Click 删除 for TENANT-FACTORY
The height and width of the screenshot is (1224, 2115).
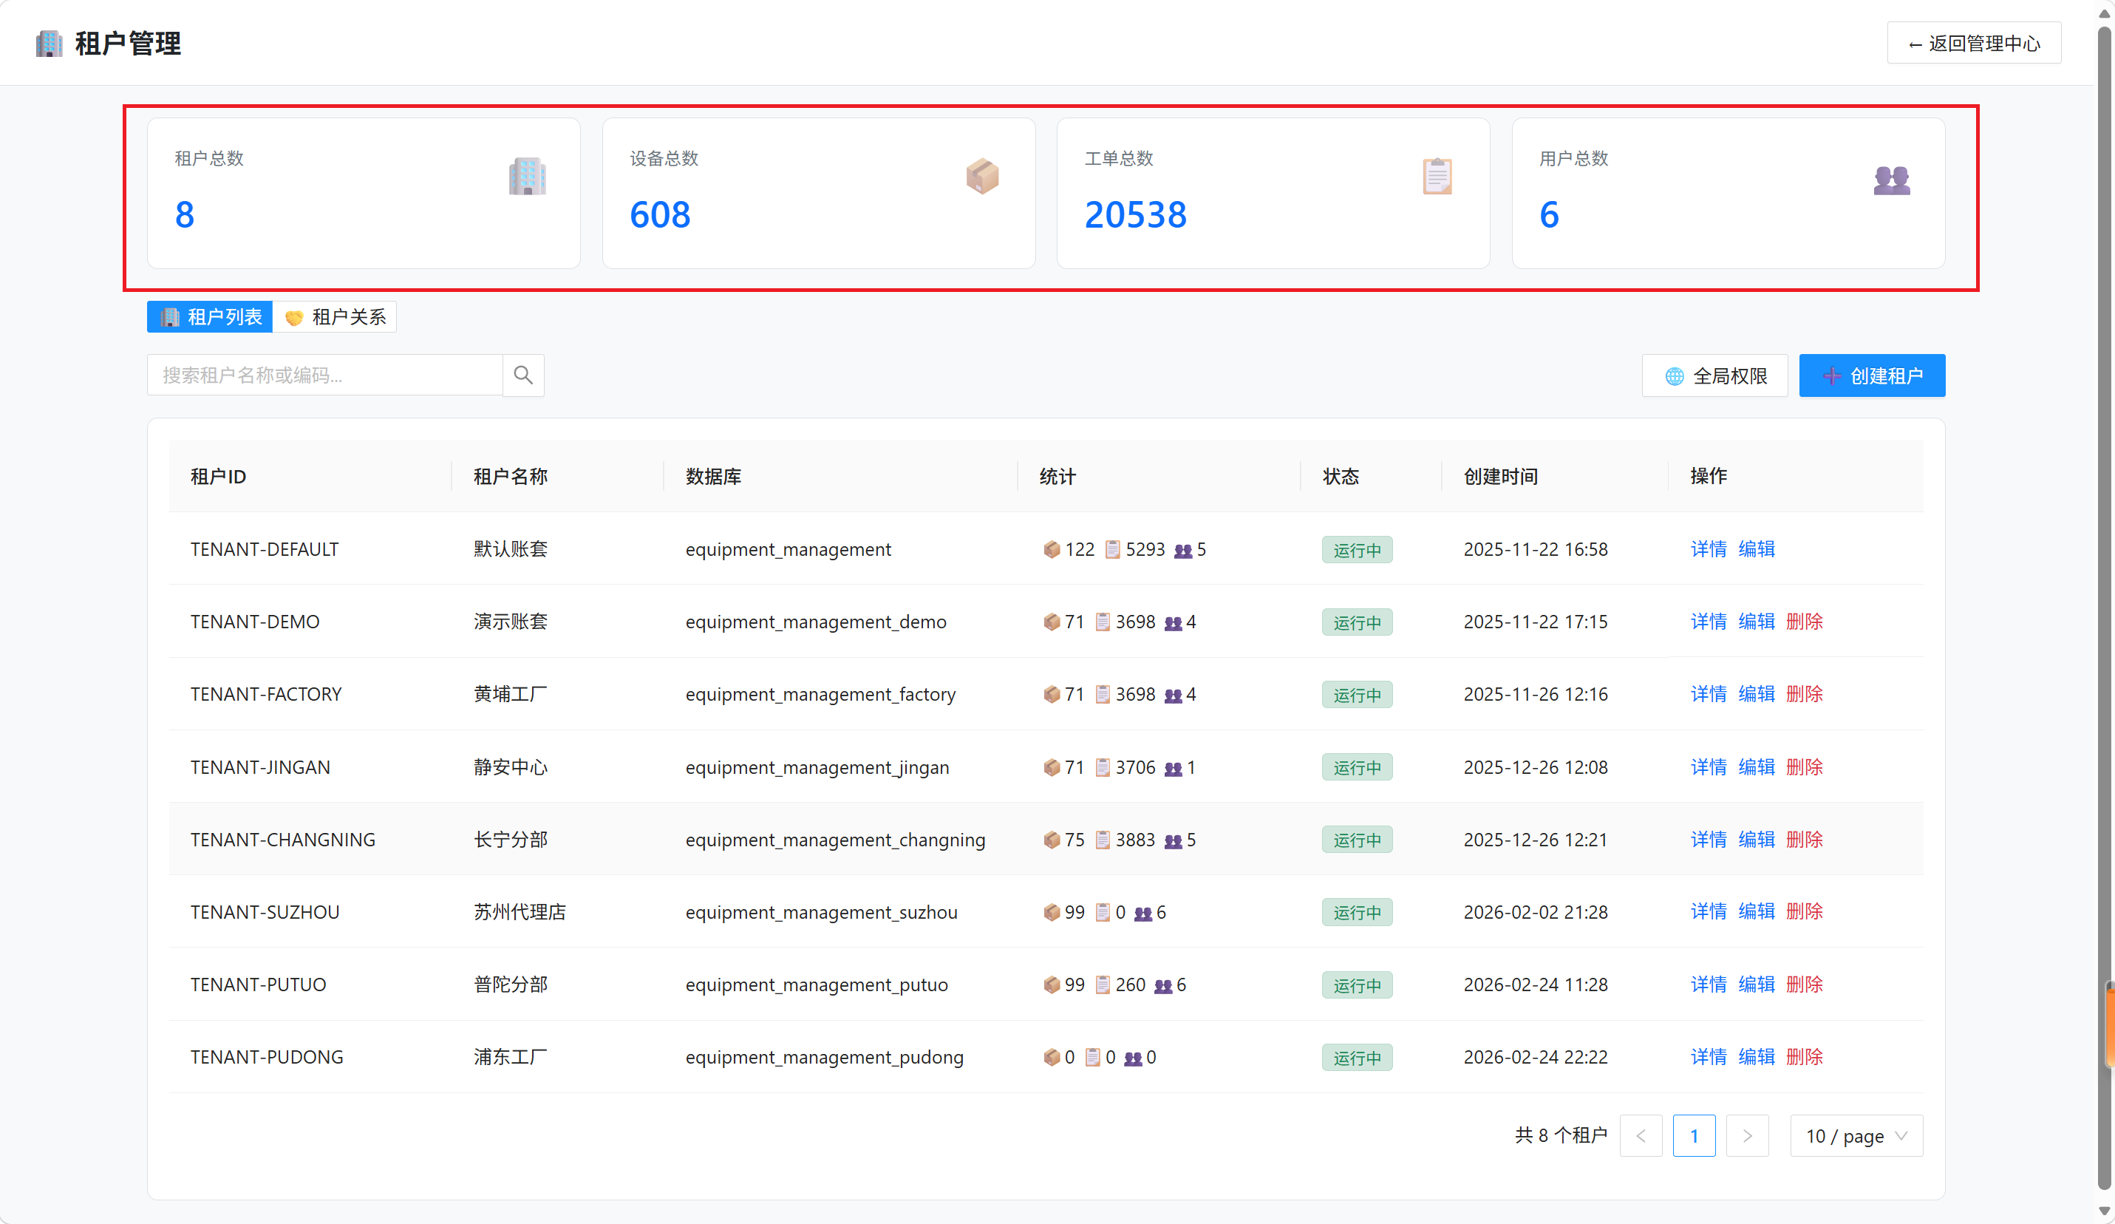(1804, 694)
